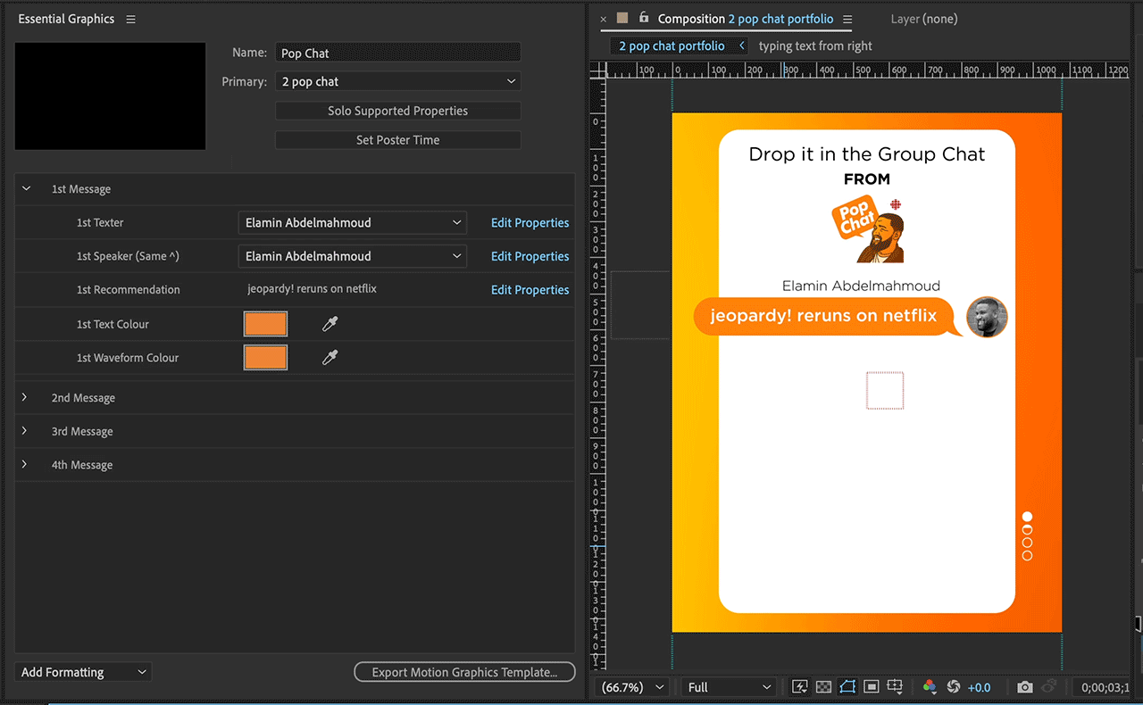Toggle the transparency grid icon
1143x705 pixels.
coord(823,687)
